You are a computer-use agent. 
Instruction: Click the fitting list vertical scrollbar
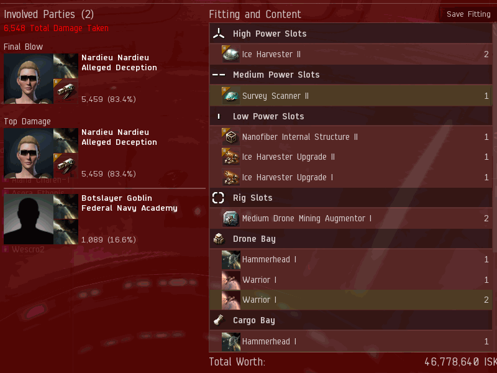pyautogui.click(x=495, y=187)
